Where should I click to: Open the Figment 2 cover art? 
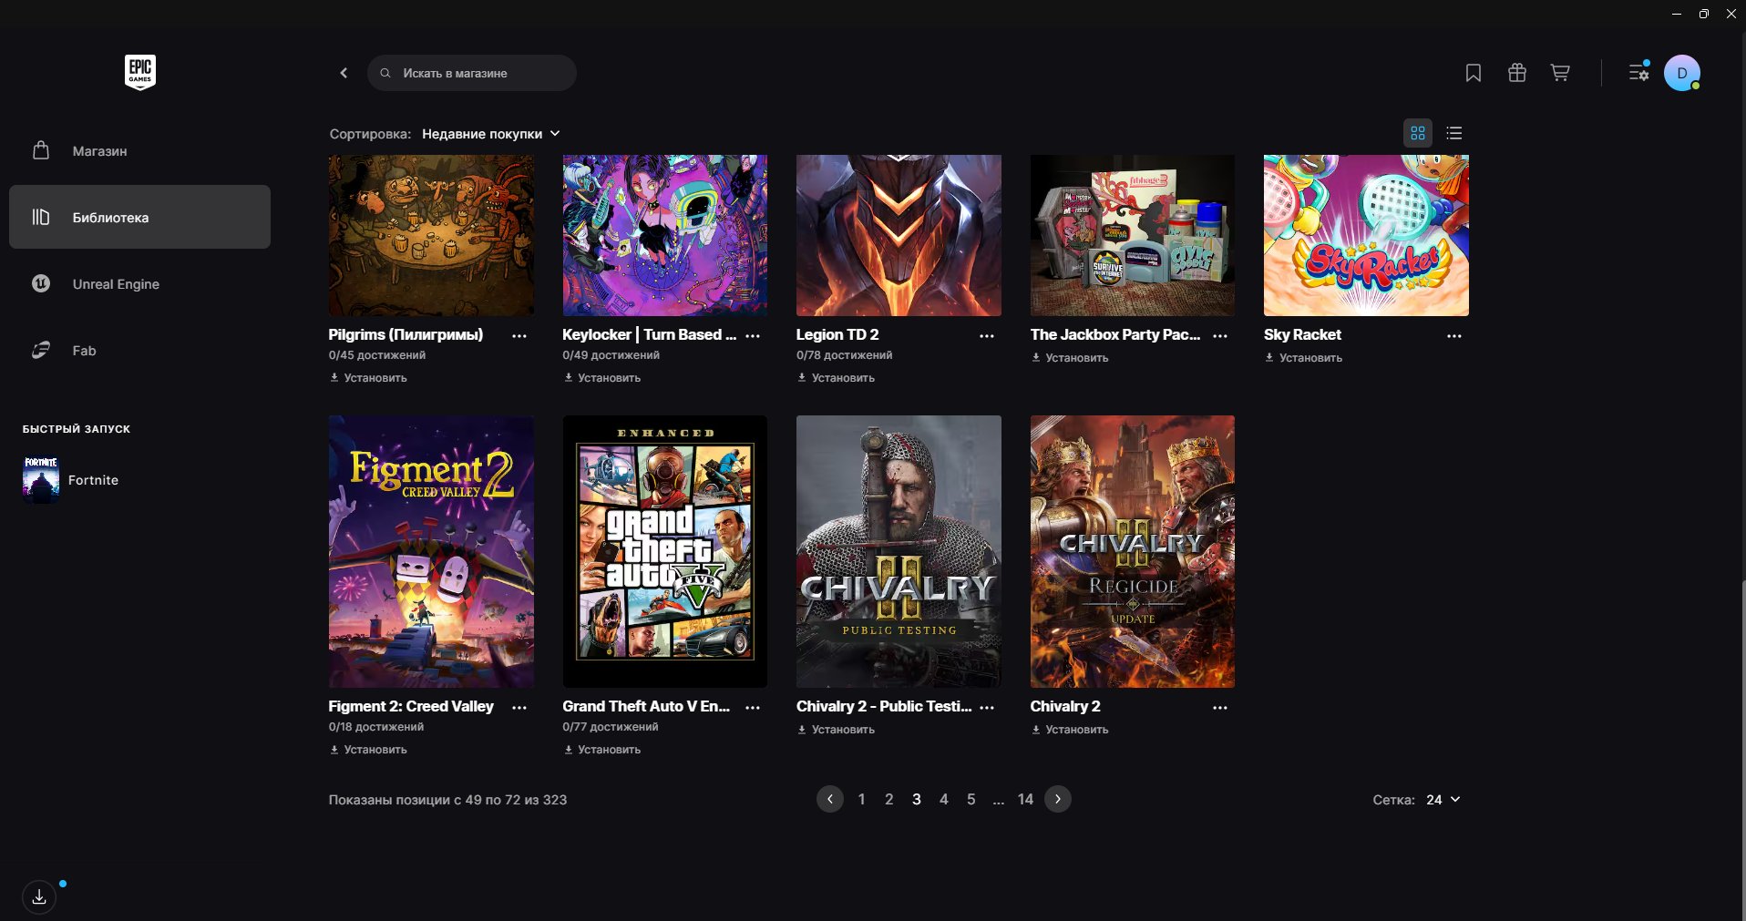431,552
